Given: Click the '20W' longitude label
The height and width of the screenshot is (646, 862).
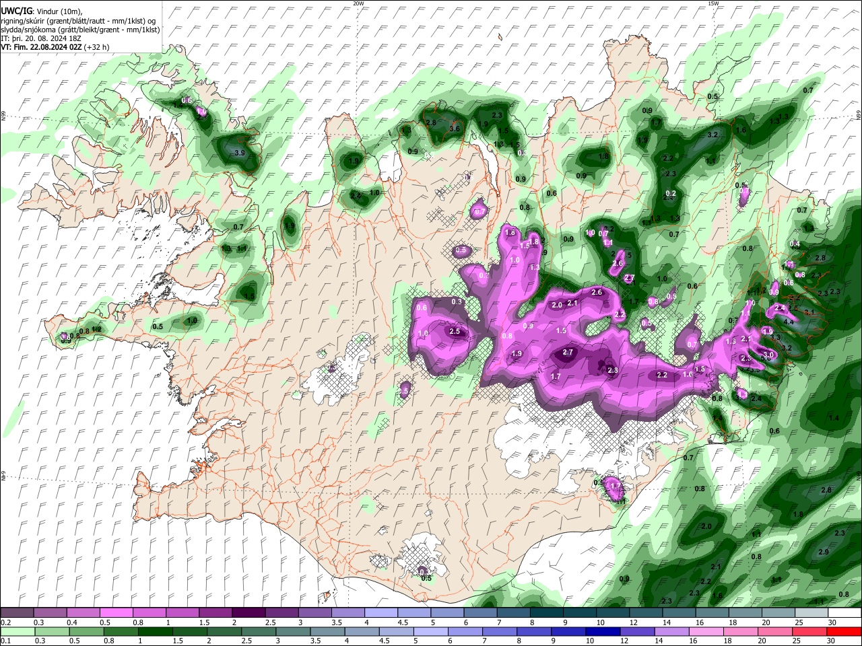Looking at the screenshot, I should pos(358,3).
